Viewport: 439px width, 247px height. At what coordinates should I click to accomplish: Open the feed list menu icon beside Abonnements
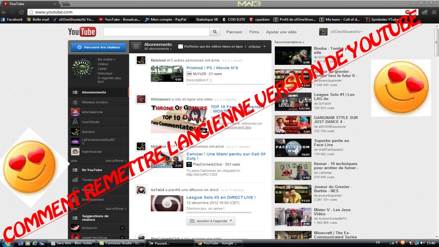(x=137, y=46)
